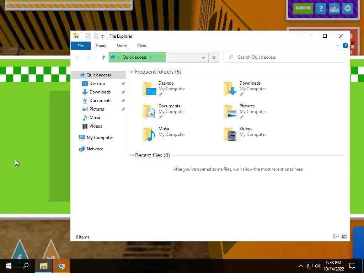Image resolution: width=364 pixels, height=273 pixels.
Task: Select the Pictures folder icon in Frequent folders
Action: (230, 111)
